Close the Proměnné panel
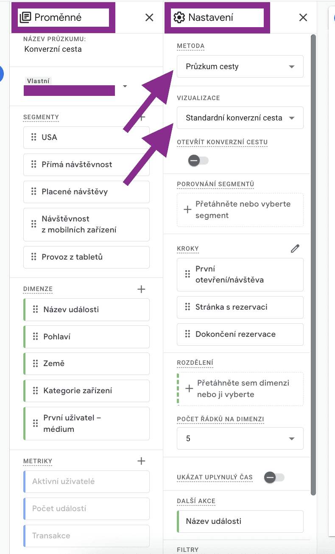This screenshot has width=335, height=554. point(149,17)
